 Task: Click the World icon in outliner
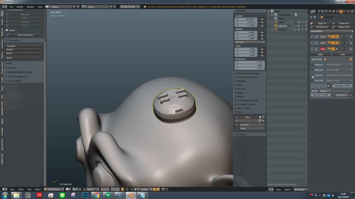(x=276, y=19)
